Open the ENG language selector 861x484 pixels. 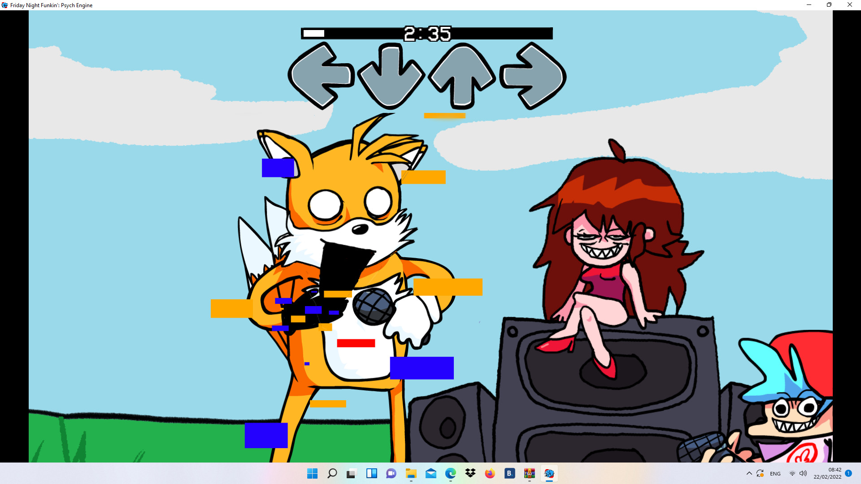point(775,473)
